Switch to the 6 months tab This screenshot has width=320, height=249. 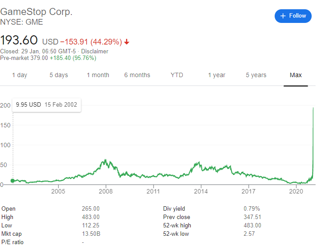coord(137,75)
